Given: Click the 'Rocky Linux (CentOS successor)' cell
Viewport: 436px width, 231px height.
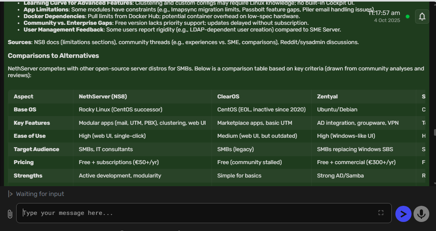Looking at the screenshot, I should coord(120,109).
